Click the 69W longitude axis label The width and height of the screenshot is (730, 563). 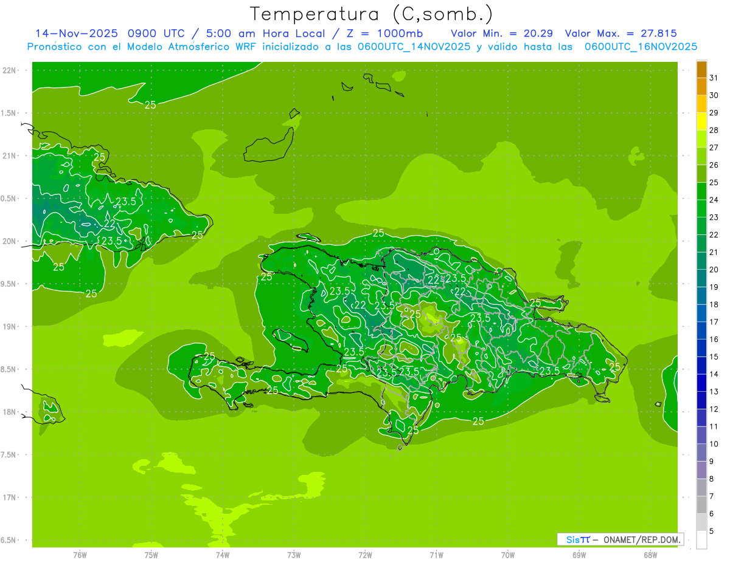tap(579, 555)
